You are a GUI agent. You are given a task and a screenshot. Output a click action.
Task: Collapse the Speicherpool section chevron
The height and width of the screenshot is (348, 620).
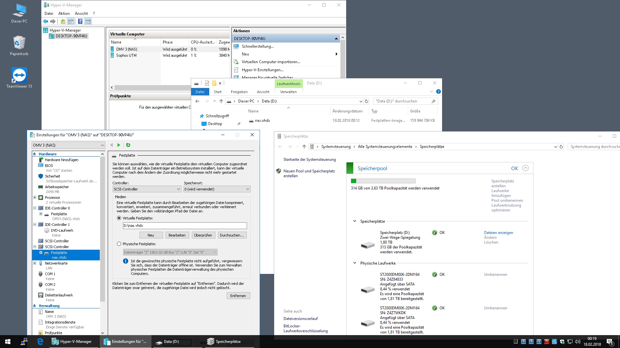coord(525,168)
